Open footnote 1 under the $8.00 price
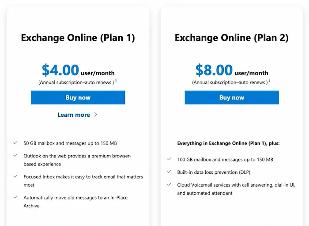 (269, 81)
